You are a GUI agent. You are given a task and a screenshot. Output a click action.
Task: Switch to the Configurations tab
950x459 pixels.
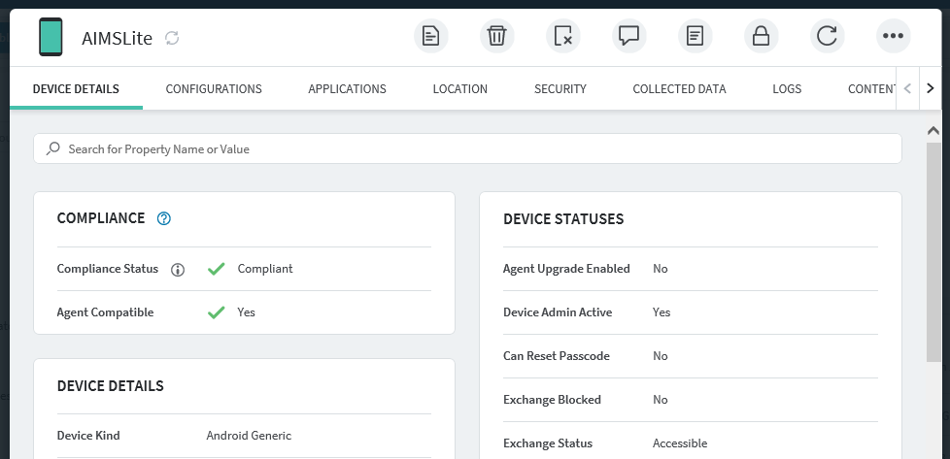pos(214,89)
